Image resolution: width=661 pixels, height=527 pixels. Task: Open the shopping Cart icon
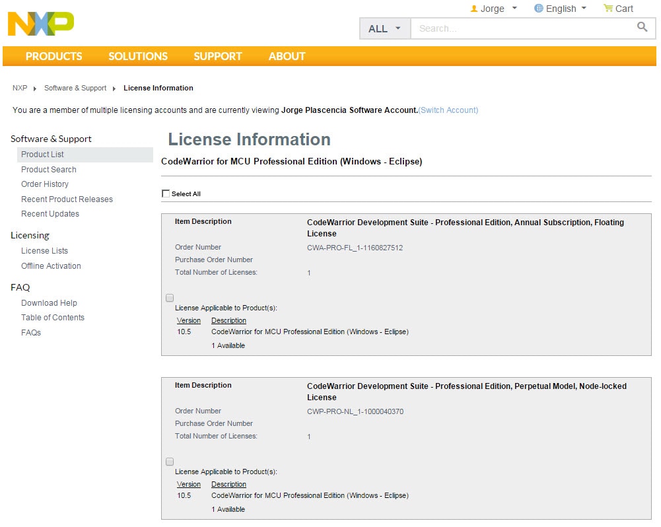608,9
